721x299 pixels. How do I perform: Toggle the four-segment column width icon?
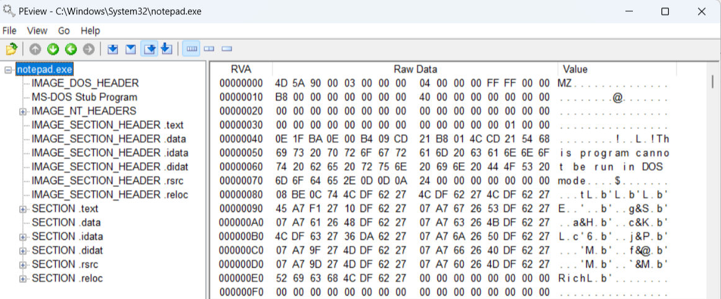point(191,49)
